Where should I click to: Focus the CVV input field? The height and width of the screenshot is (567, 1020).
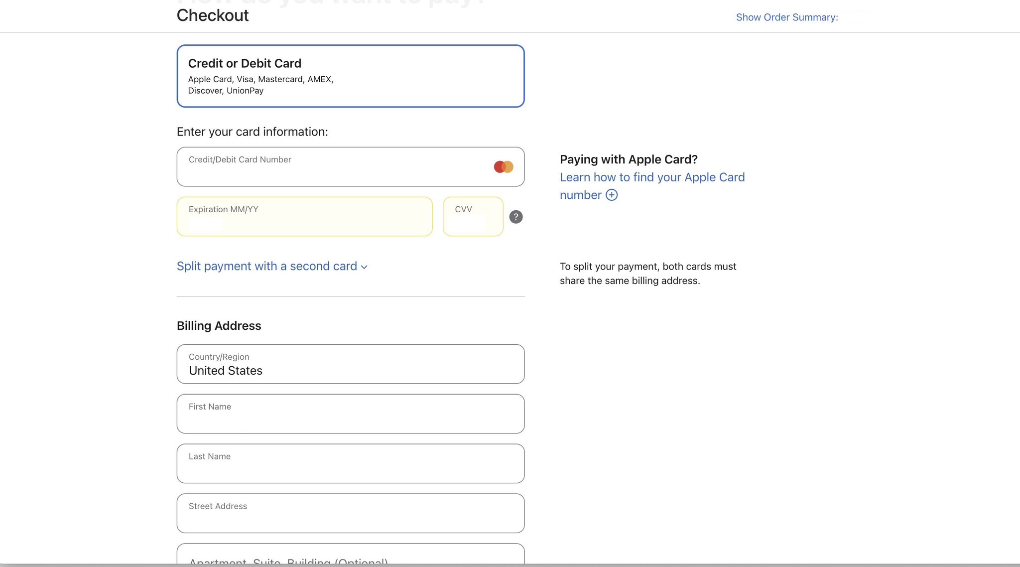pos(473,217)
